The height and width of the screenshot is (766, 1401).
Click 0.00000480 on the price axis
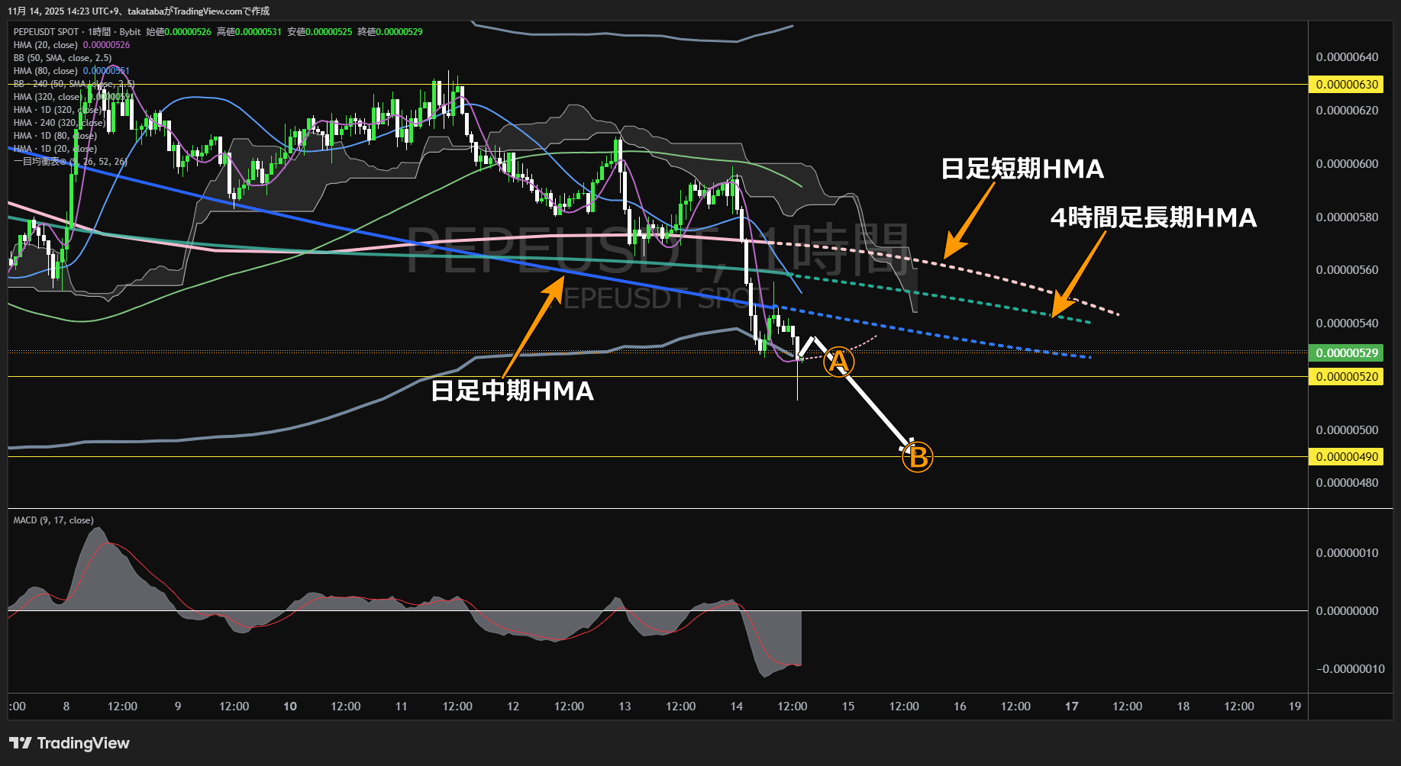click(x=1347, y=483)
